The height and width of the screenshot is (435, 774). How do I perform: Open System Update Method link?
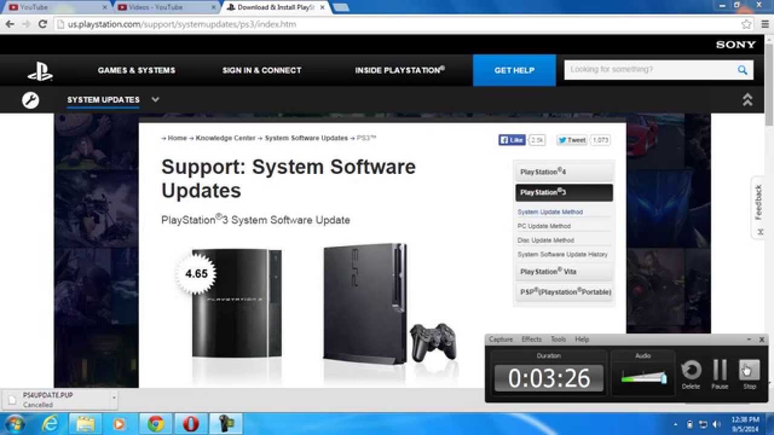click(550, 212)
